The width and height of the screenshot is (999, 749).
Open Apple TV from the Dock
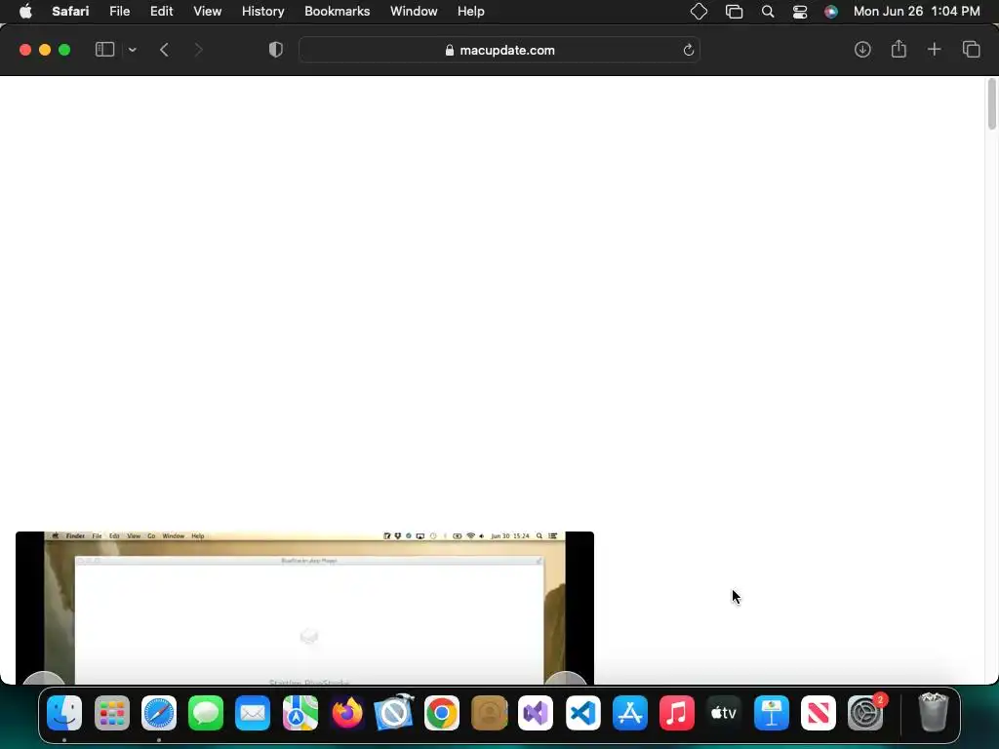coord(724,713)
